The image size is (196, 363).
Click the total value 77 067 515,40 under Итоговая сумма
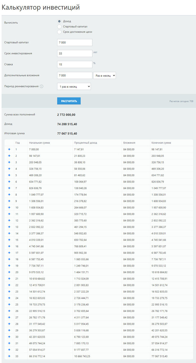[67, 133]
